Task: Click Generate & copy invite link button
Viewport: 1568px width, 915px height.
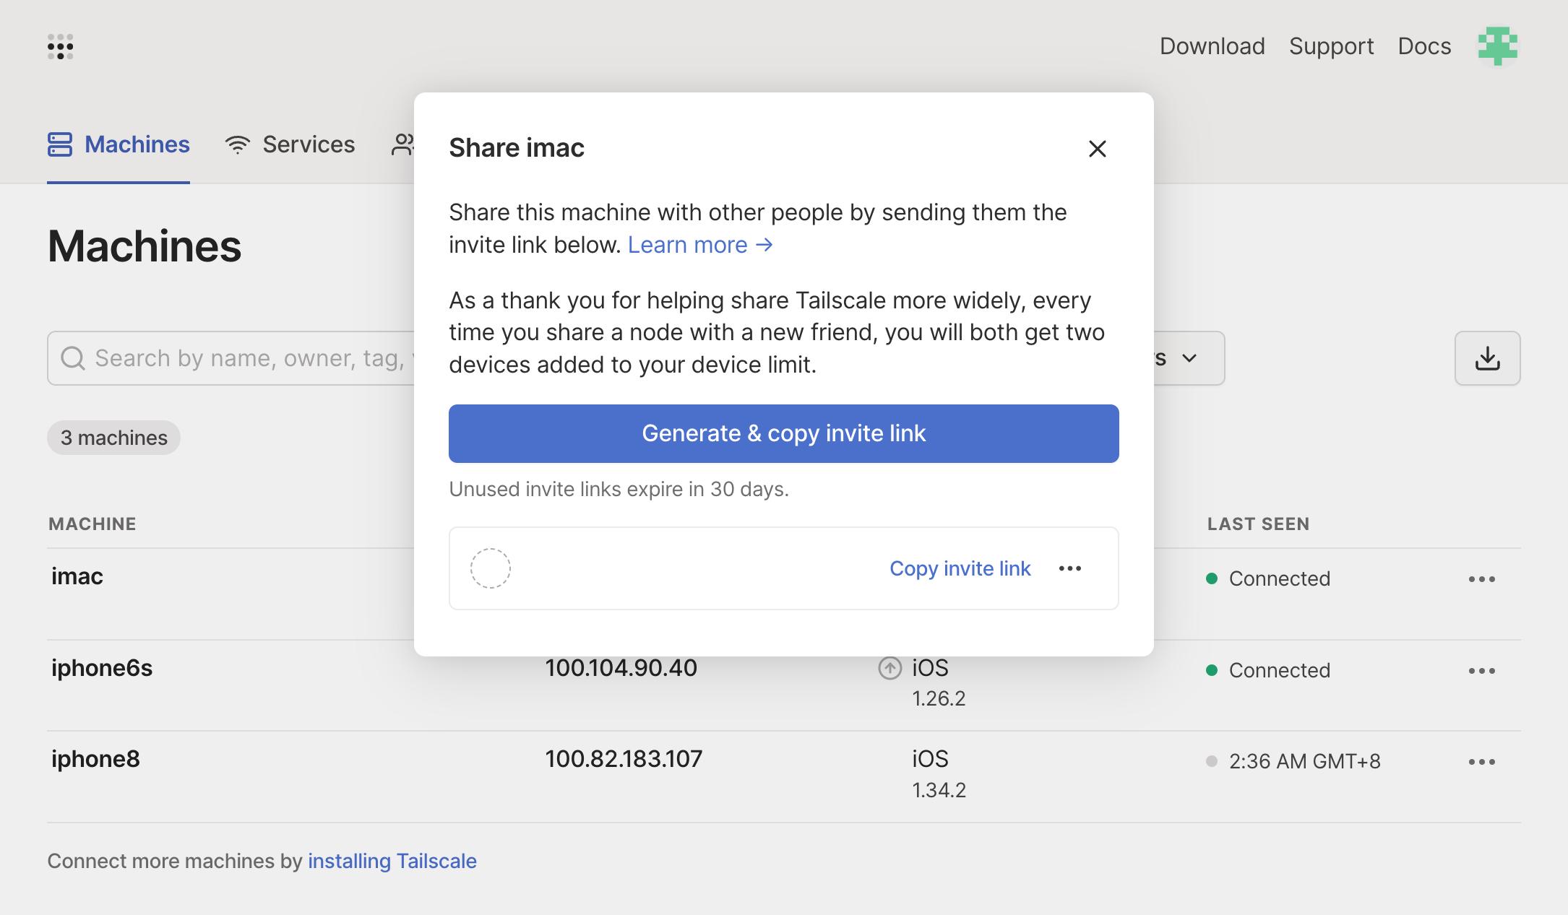Action: click(783, 433)
